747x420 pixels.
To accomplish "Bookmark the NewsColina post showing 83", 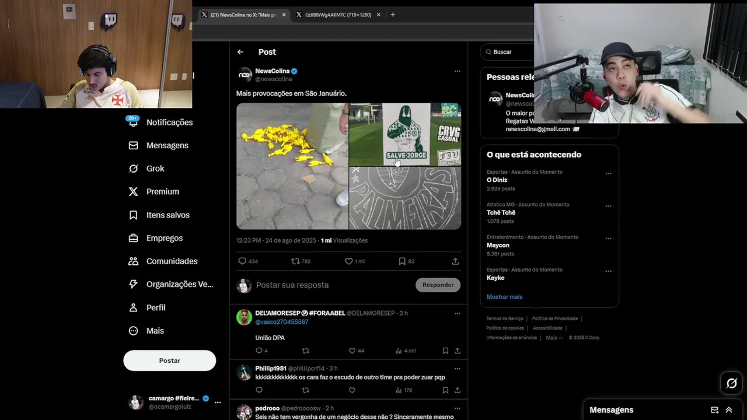I will 402,261.
